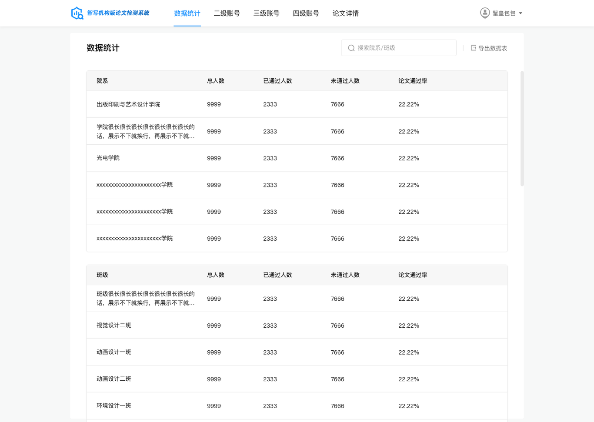This screenshot has width=594, height=422.
Task: Click 22.22% in the 环境设计一班 row
Action: (409, 406)
